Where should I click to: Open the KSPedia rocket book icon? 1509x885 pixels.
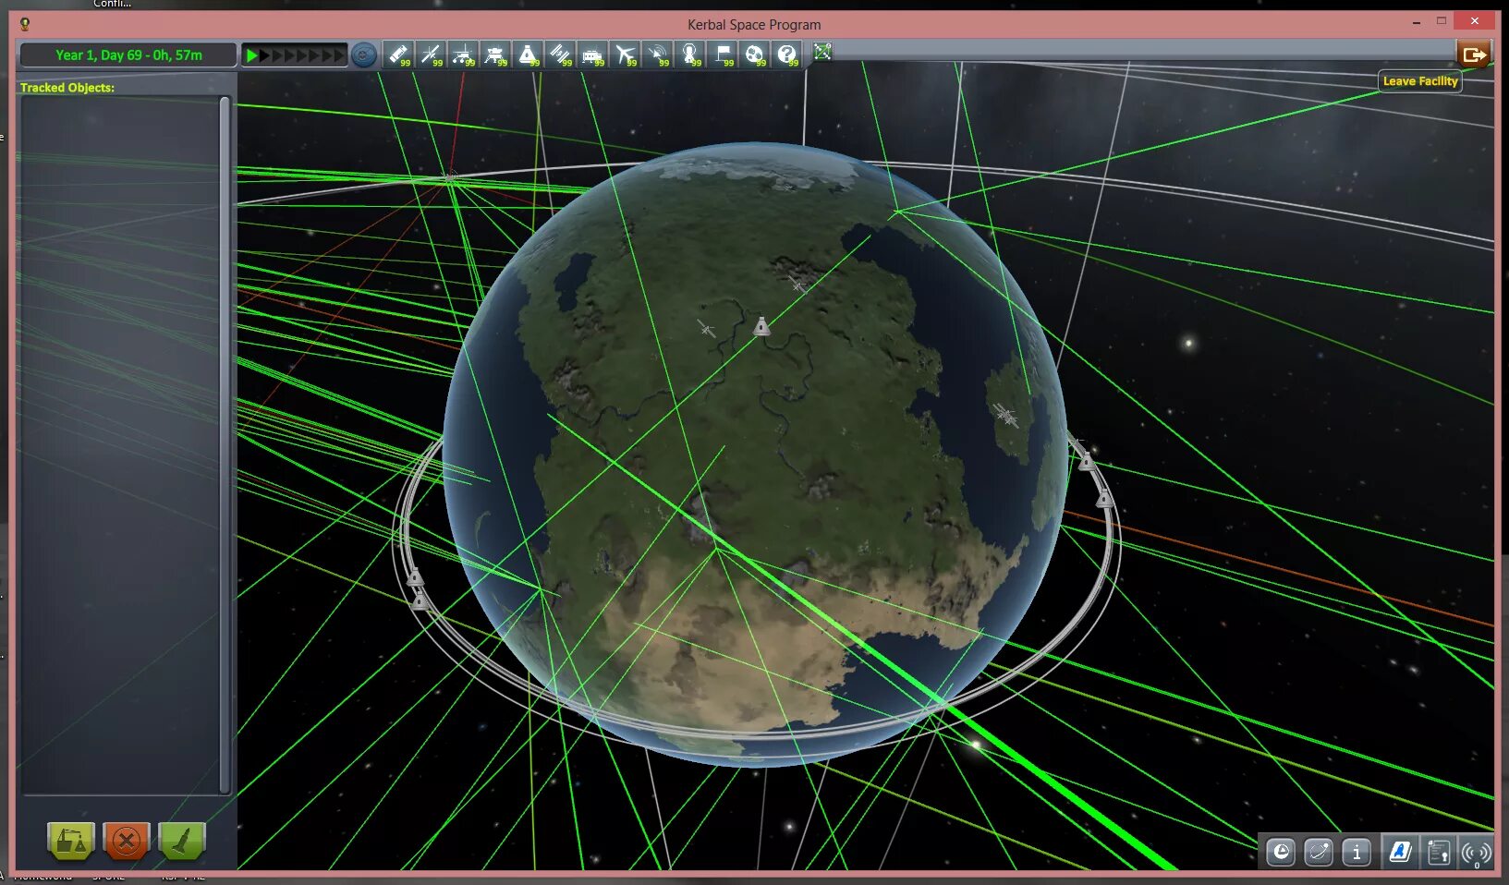[1400, 852]
